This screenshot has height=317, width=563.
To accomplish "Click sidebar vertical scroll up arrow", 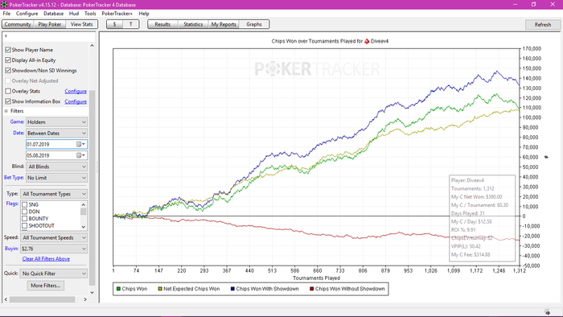I will (92, 46).
